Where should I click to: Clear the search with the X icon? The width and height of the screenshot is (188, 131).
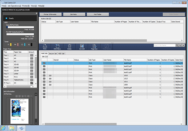pos(183,45)
